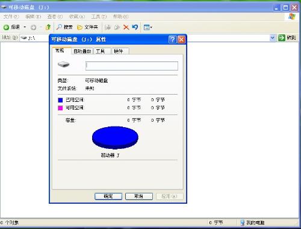
Task: Click the blue used space swatch
Action: click(60, 100)
